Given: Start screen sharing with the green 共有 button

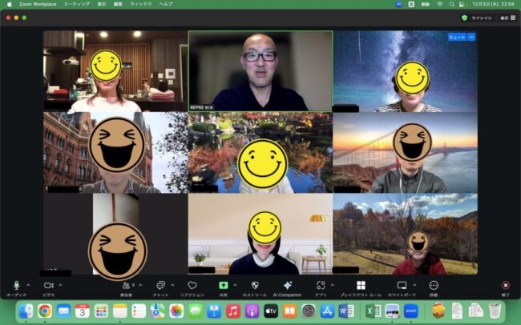Looking at the screenshot, I should click(x=223, y=286).
